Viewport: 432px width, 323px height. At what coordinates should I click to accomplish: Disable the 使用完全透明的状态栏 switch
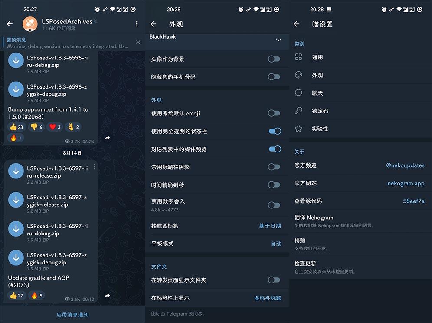[274, 131]
